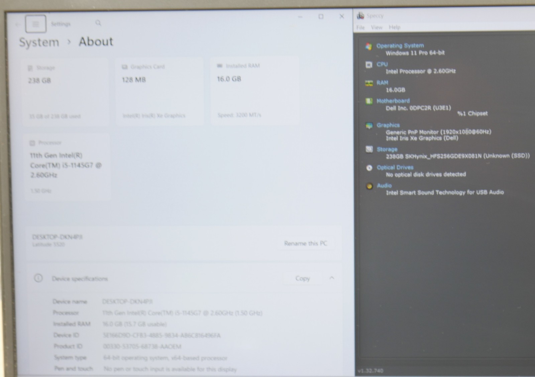535x377 pixels.
Task: Select the Installed RAM 16.0 GB usable value
Action: 134,324
